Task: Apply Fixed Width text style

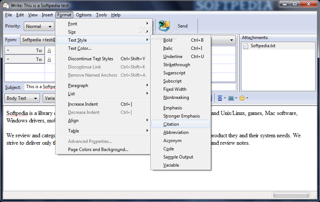Action: tap(180, 89)
